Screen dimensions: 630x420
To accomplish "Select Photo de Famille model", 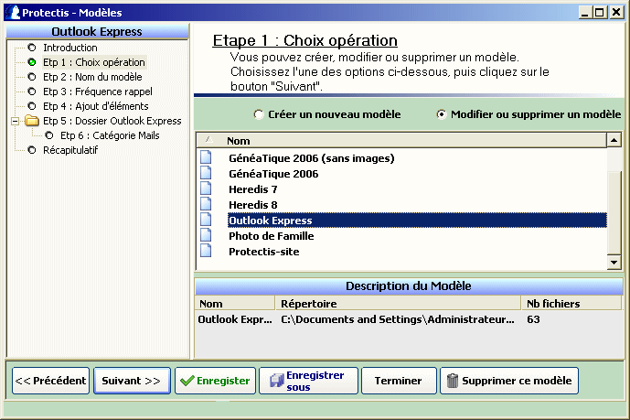I will [272, 236].
